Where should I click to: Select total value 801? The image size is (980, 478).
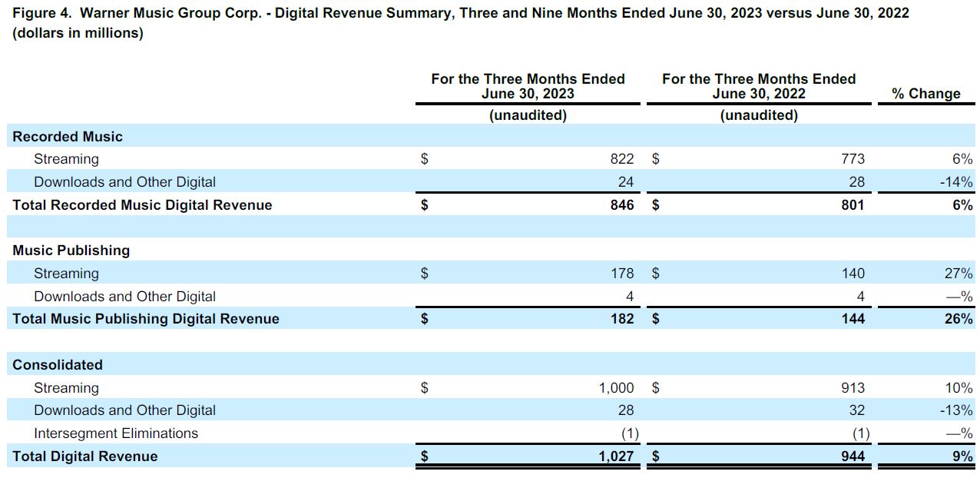point(853,205)
